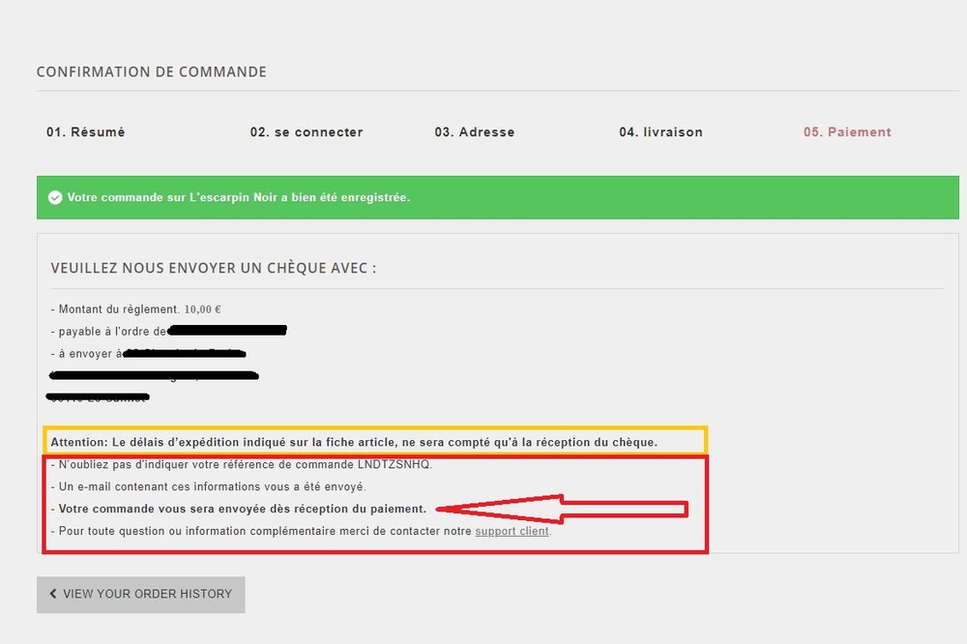The image size is (967, 644).
Task: Click Votre commande vous sera envoyée line
Action: click(239, 509)
